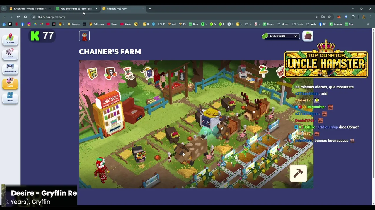Viewport: 375px width, 210px height.
Task: Open the X (Twitter) bookmark icon
Action: [54, 24]
